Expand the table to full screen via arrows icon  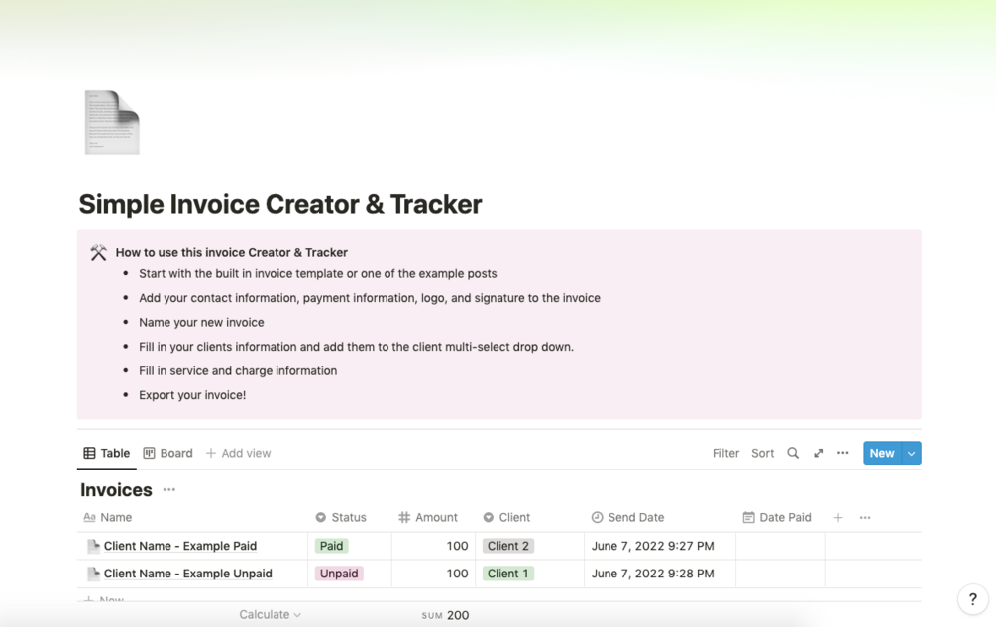(818, 453)
